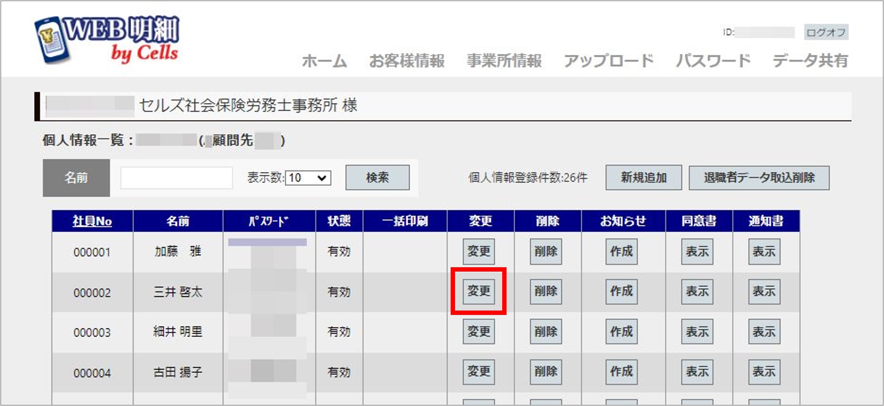
Task: Click the 状態 column header
Action: (x=339, y=221)
